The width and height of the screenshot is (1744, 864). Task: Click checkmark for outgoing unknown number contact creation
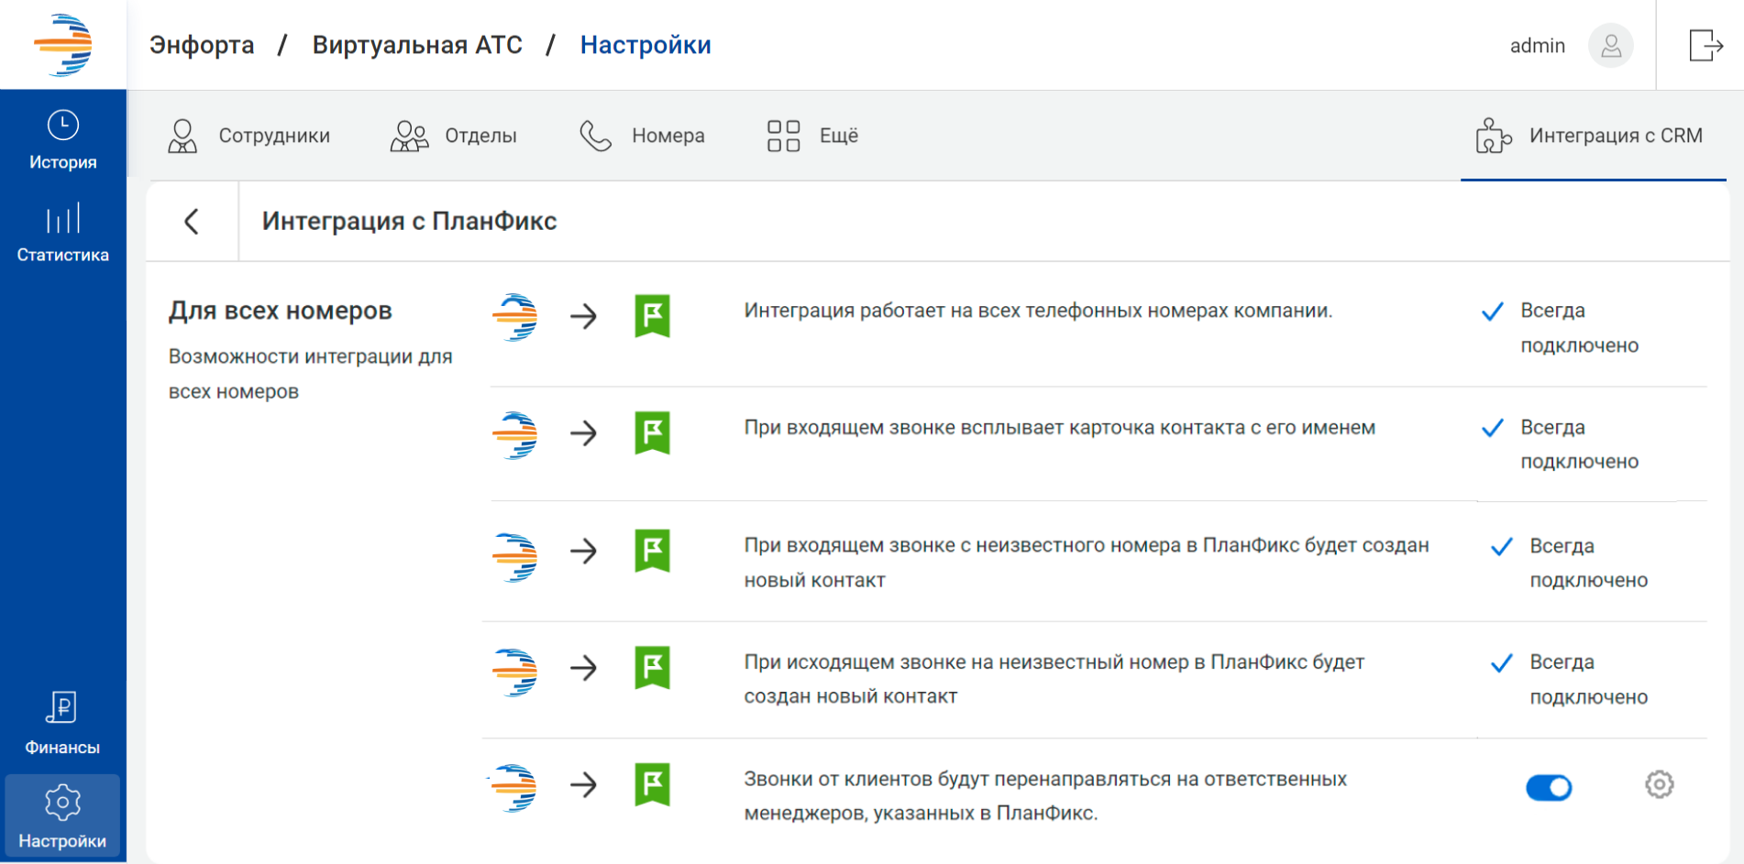[1501, 663]
